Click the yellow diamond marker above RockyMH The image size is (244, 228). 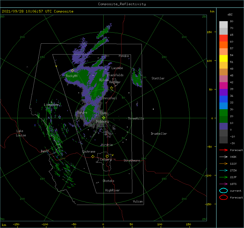(72, 71)
